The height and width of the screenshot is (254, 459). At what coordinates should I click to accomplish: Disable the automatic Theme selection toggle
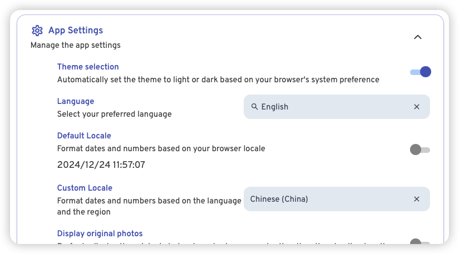coord(421,72)
